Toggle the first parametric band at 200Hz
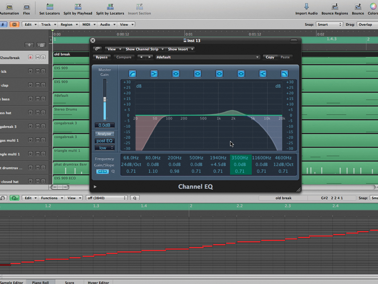This screenshot has width=378, height=284. (x=176, y=74)
